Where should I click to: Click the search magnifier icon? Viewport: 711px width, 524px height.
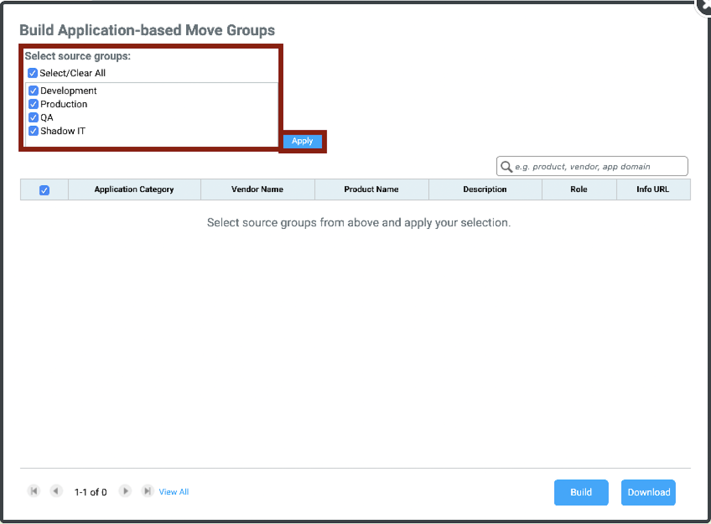pos(506,167)
